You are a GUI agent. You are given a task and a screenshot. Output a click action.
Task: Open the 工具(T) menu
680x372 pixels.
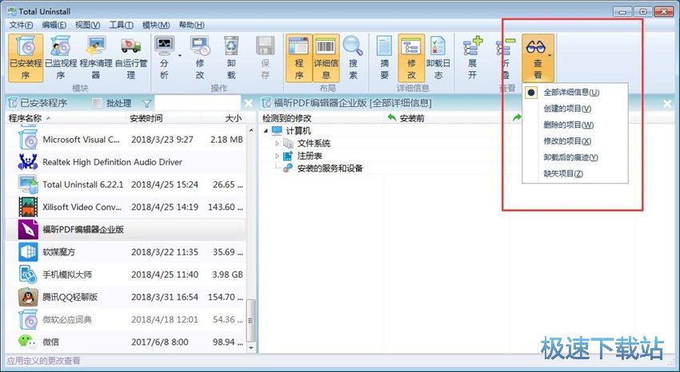[121, 25]
